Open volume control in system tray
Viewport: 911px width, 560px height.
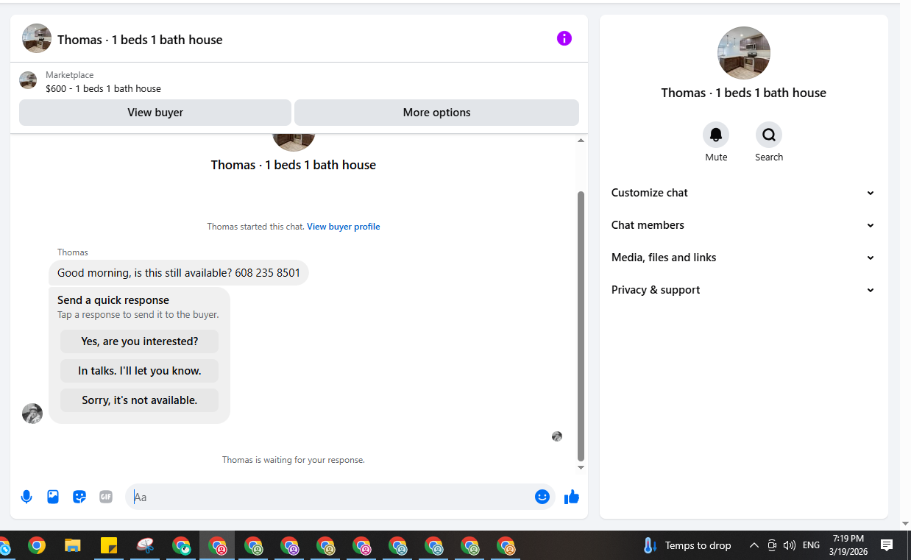[789, 545]
